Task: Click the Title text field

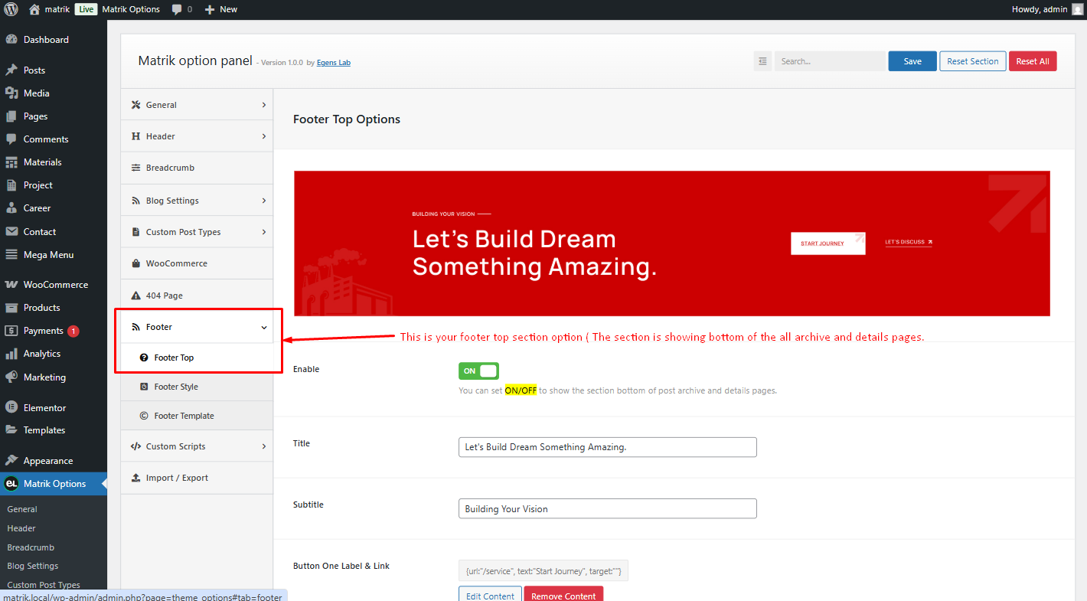Action: [x=608, y=447]
